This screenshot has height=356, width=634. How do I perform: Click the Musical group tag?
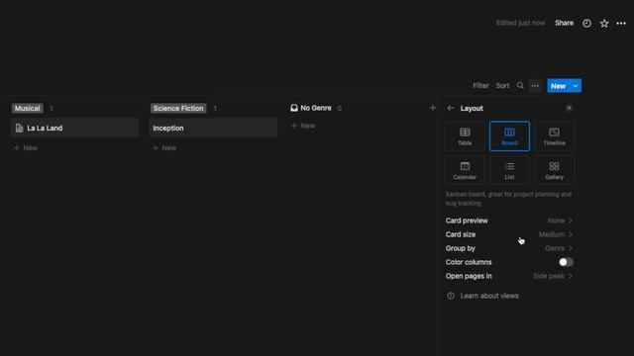pyautogui.click(x=28, y=108)
